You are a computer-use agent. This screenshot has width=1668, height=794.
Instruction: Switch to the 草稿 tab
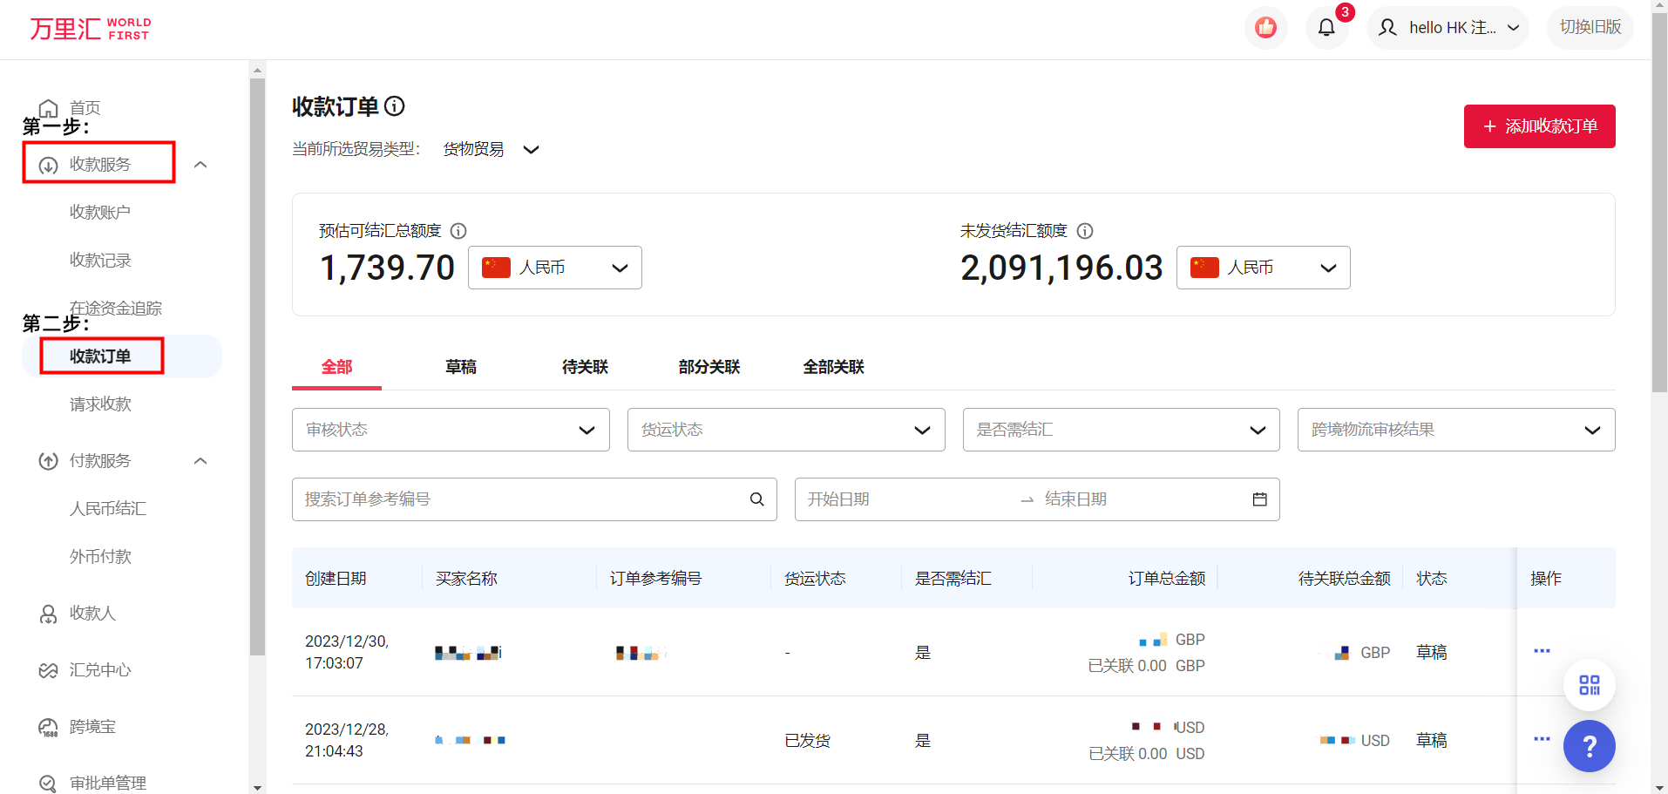tap(460, 367)
